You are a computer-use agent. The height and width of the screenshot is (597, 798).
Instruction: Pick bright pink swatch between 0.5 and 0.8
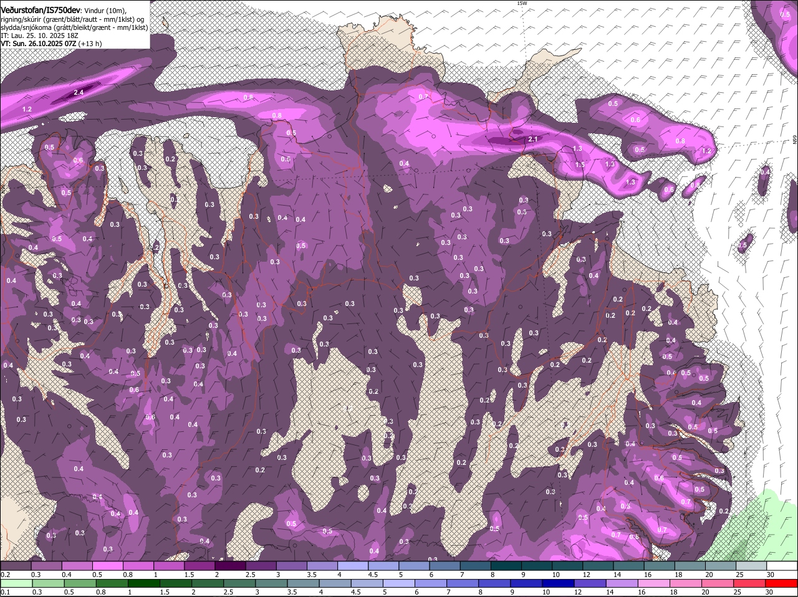pos(109,566)
